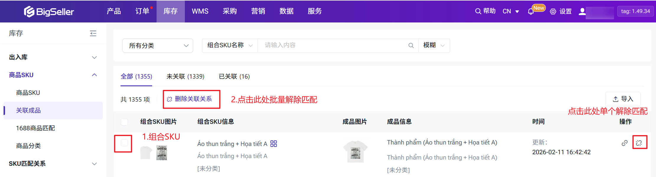Click the tag: 1.49.34 version badge
This screenshot has height=177, width=656.
click(635, 12)
